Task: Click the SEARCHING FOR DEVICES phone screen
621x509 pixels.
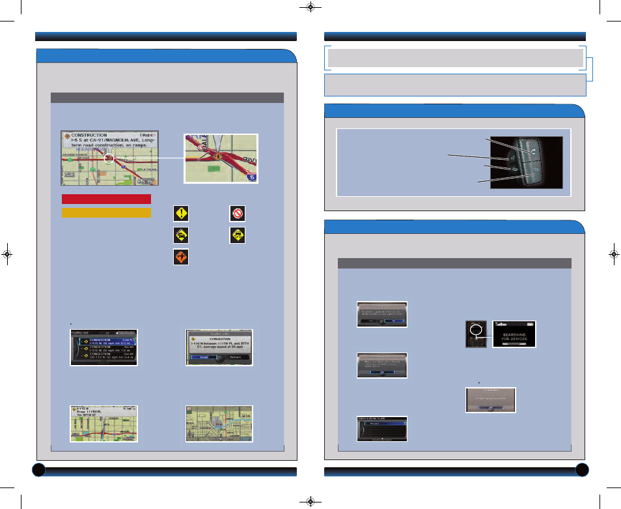Action: [x=514, y=334]
